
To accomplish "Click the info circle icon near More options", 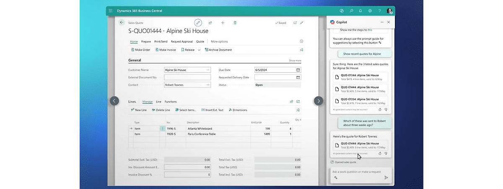I will [x=301, y=41].
